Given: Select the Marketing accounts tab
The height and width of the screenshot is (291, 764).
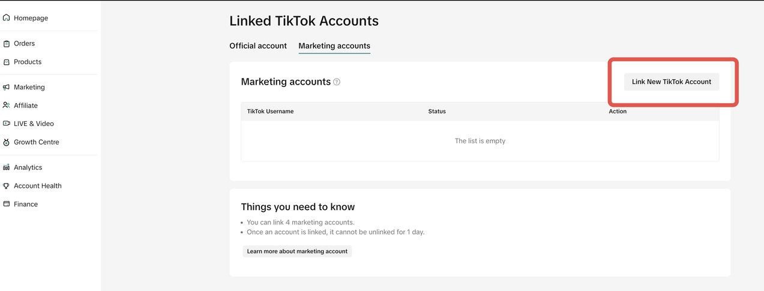Looking at the screenshot, I should pyautogui.click(x=334, y=46).
